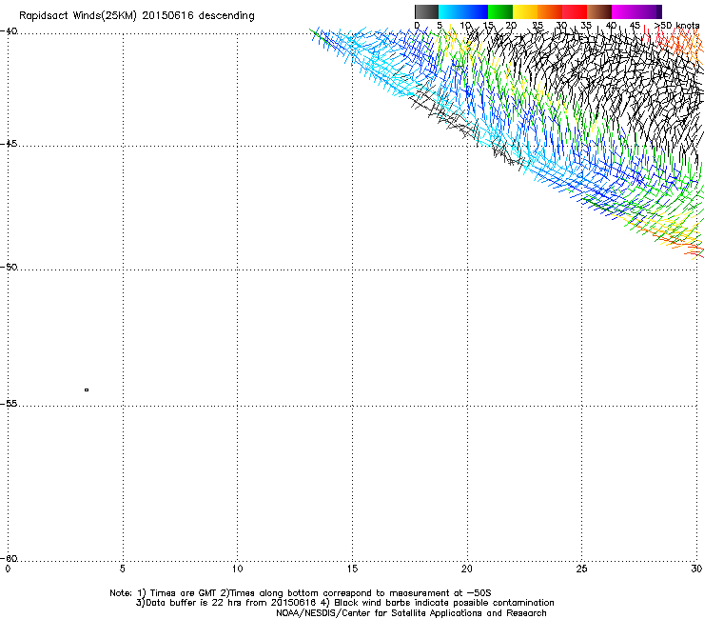Click the magenta-purple 40-50 knots legend band

pyautogui.click(x=636, y=11)
